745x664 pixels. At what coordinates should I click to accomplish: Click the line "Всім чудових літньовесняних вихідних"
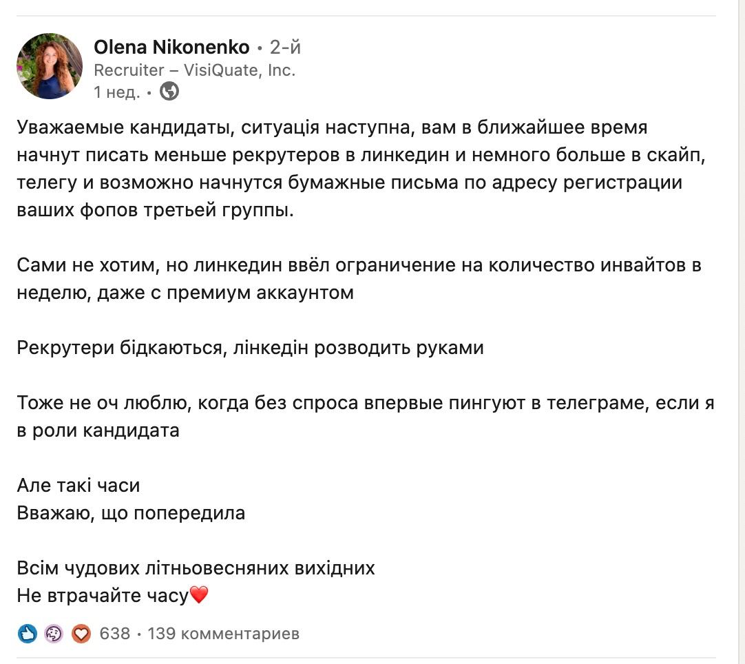(196, 568)
